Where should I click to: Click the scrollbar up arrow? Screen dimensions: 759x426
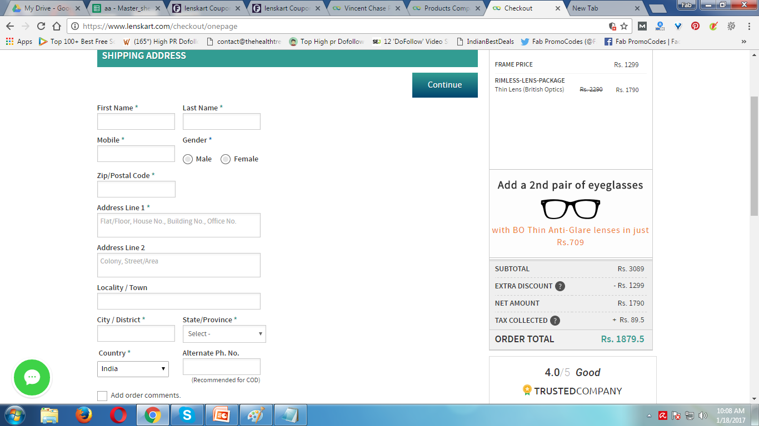pyautogui.click(x=754, y=54)
